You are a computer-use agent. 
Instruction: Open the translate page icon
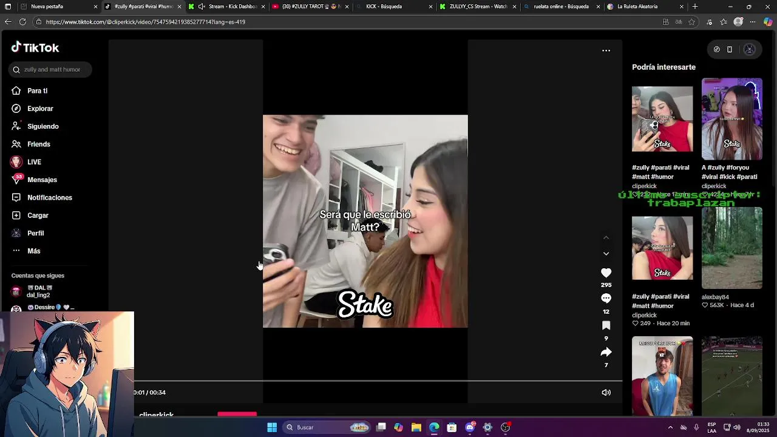click(x=679, y=22)
